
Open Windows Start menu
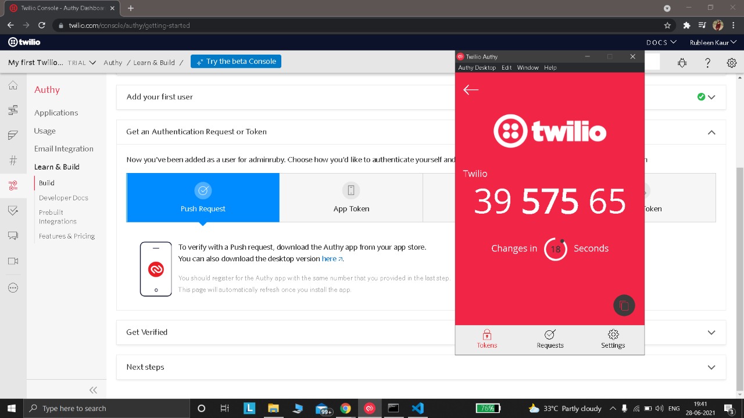[12, 408]
